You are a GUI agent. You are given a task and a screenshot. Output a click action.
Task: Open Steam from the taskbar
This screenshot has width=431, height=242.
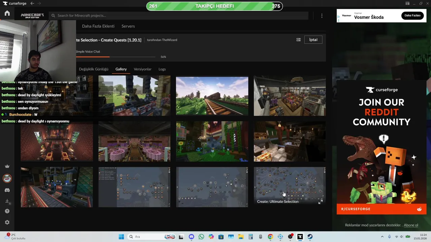[x=310, y=237]
